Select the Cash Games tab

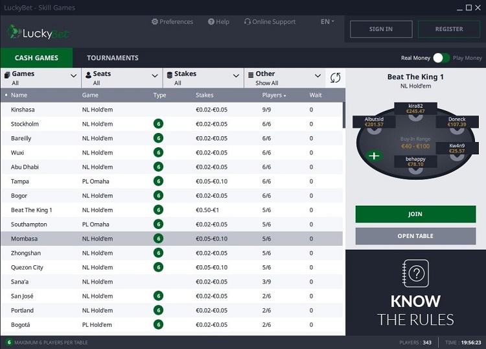point(36,58)
